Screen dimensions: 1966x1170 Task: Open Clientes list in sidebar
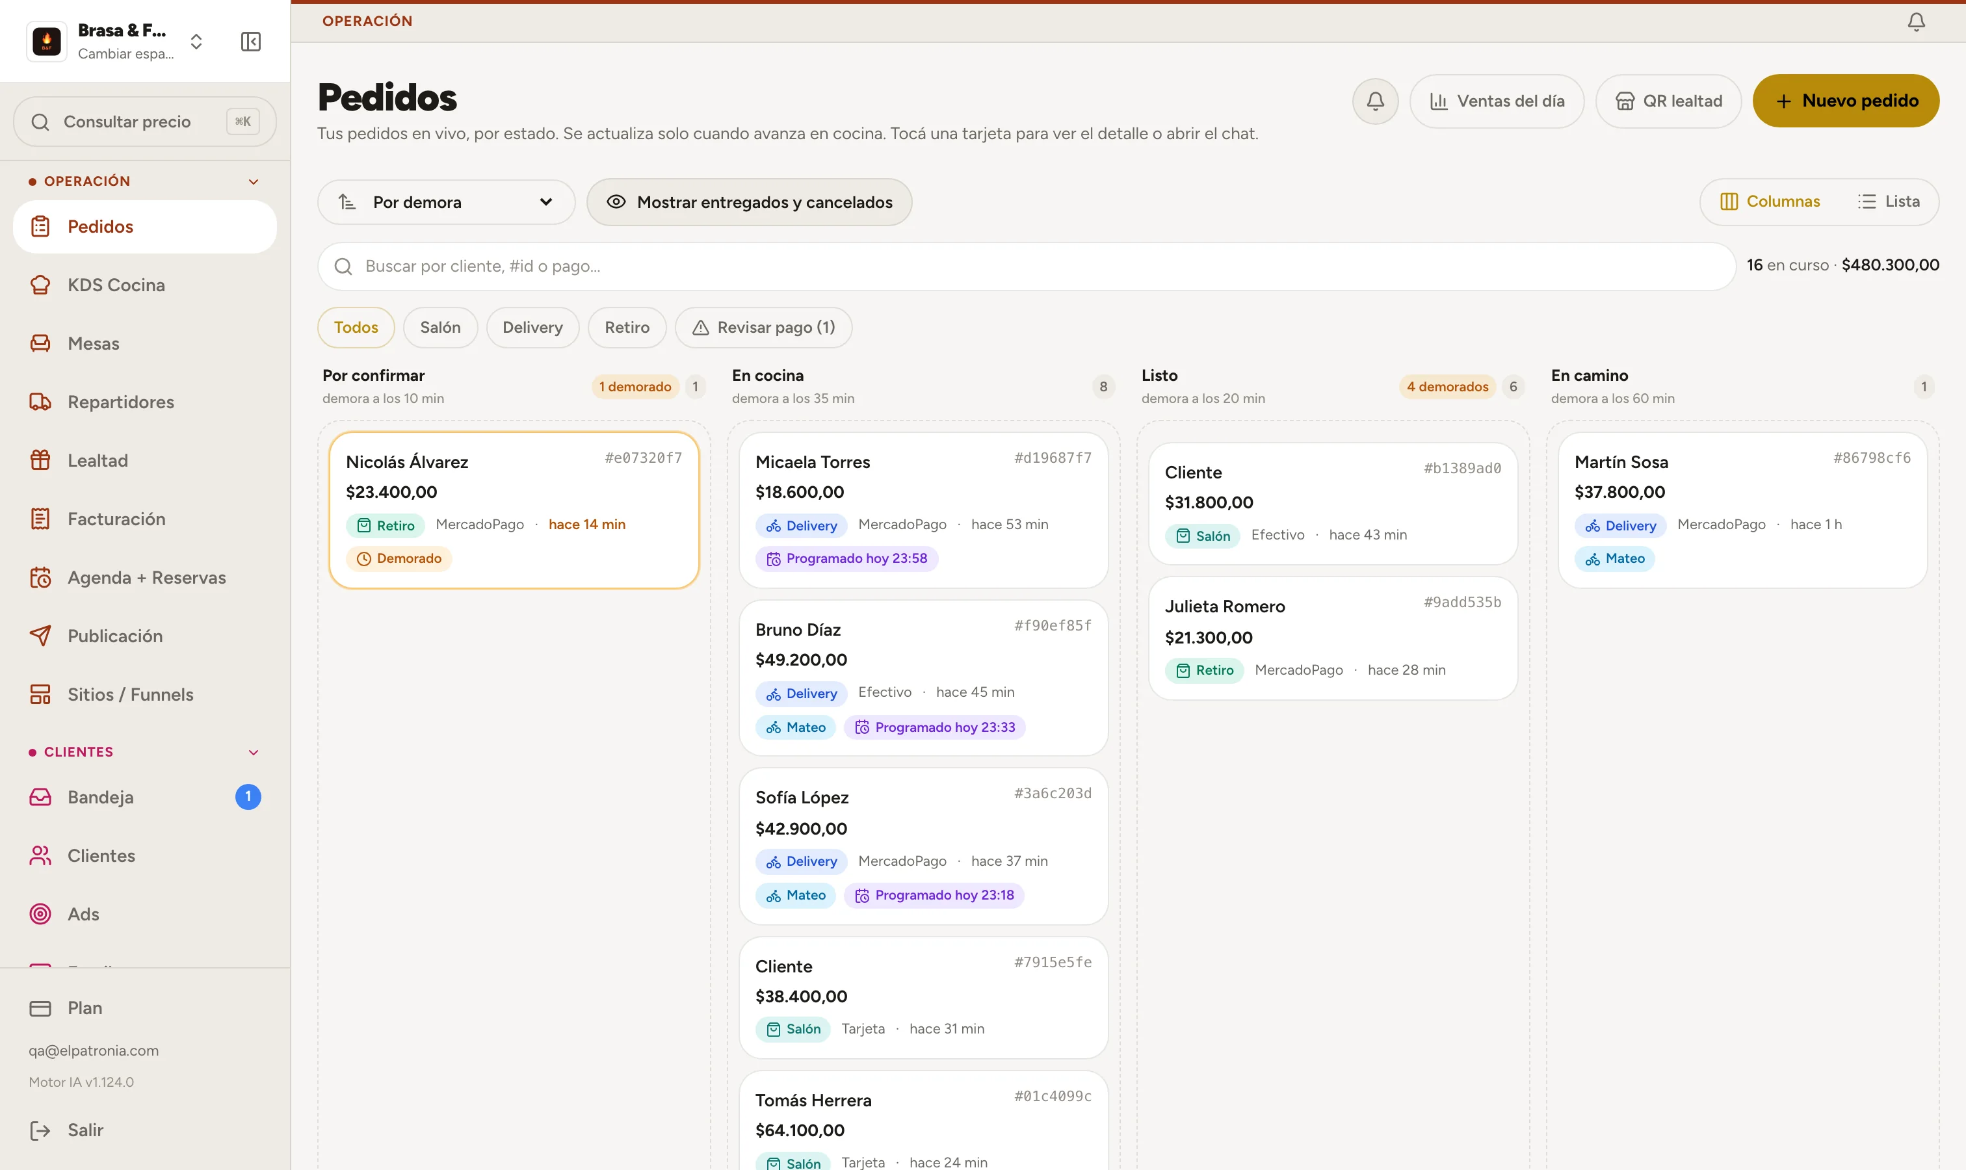pyautogui.click(x=145, y=855)
